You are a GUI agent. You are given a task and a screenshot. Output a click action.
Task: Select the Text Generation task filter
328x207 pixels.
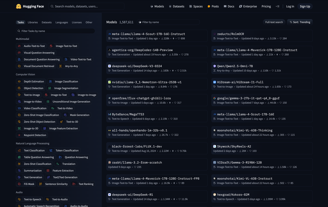(30, 177)
